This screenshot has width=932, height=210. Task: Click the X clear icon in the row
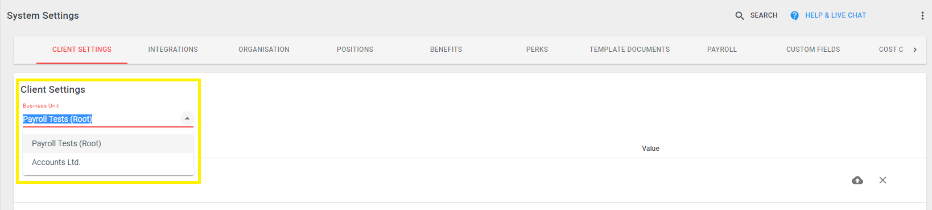point(882,180)
